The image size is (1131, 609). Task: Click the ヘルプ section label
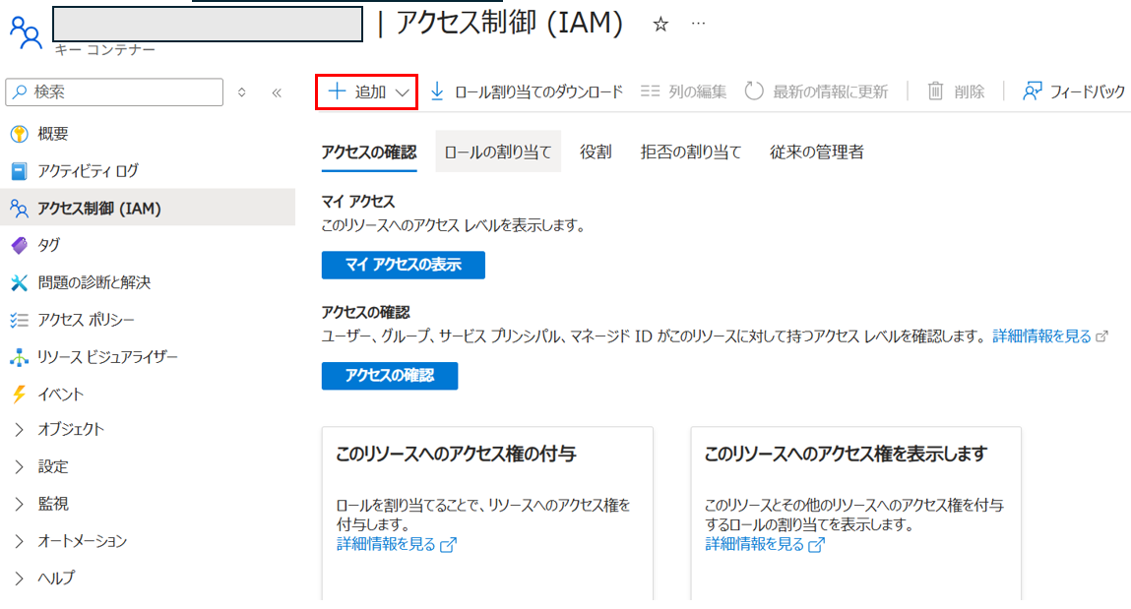click(x=55, y=579)
